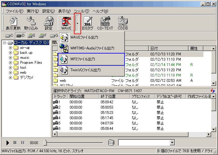Select MP3ファイル出力 from the dropdown menu
Viewport: 218px width, 155px height.
[x=91, y=59]
